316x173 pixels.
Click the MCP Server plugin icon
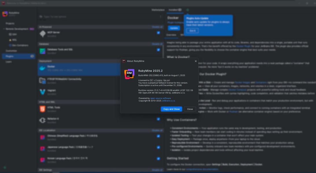pos(42,34)
